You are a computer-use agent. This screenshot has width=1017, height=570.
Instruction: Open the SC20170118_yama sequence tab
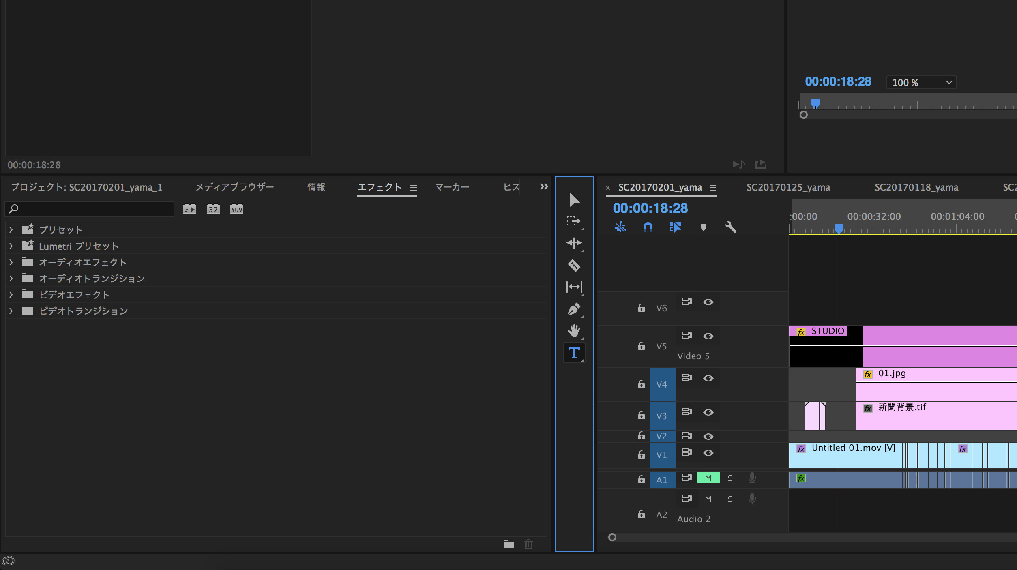pos(916,187)
